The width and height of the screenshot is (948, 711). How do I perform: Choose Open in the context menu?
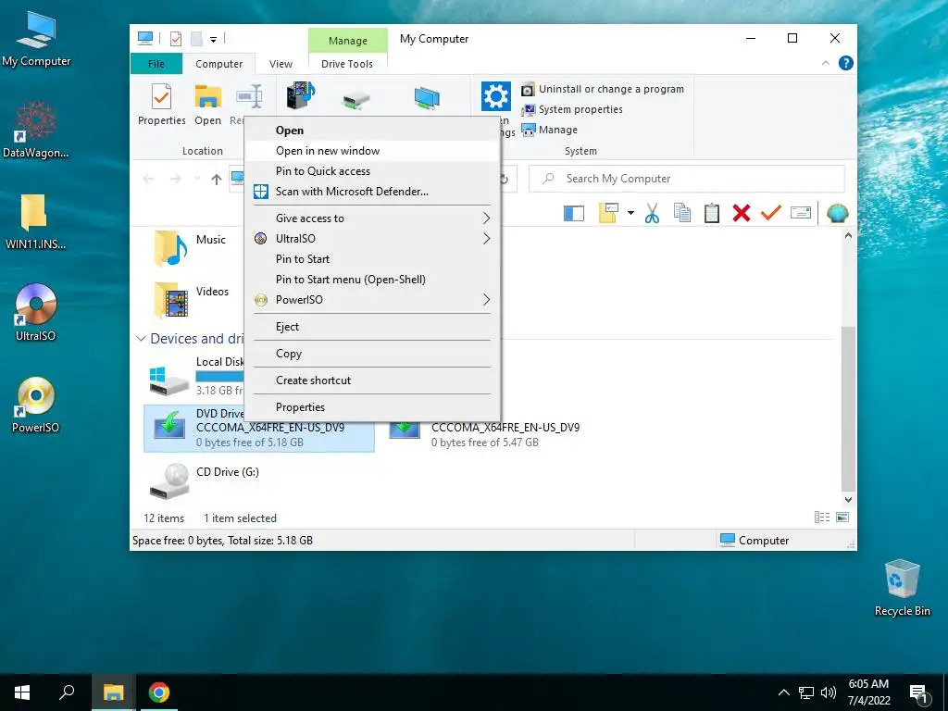click(x=372, y=131)
